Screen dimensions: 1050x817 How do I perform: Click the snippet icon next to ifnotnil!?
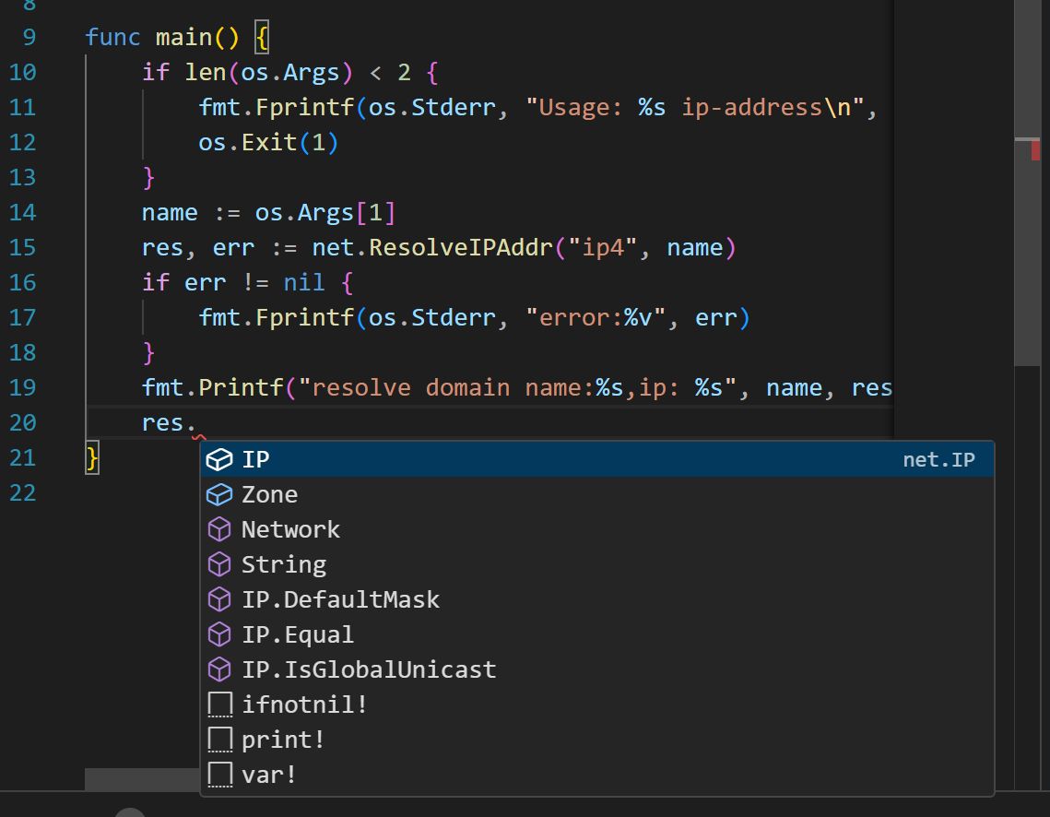coord(219,705)
